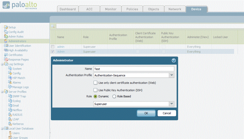Image resolution: width=244 pixels, height=139 pixels.
Task: Click the Setup icon in sidebar
Action: tap(6, 27)
